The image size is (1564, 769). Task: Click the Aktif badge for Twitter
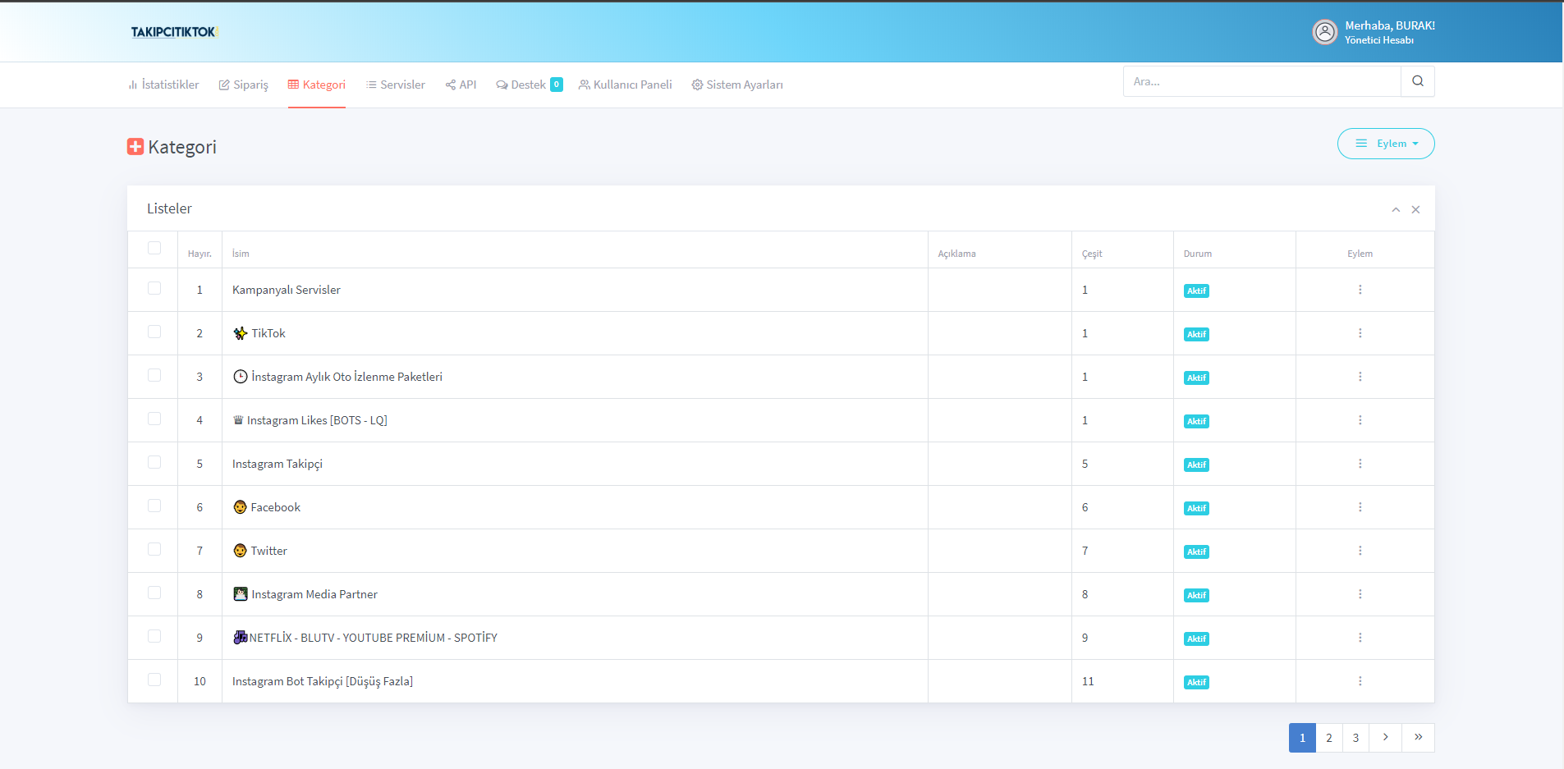(1196, 552)
